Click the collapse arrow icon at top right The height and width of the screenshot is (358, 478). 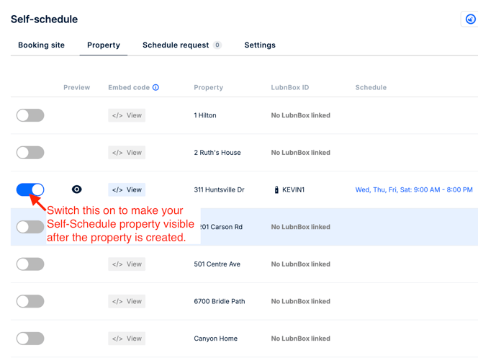[470, 19]
